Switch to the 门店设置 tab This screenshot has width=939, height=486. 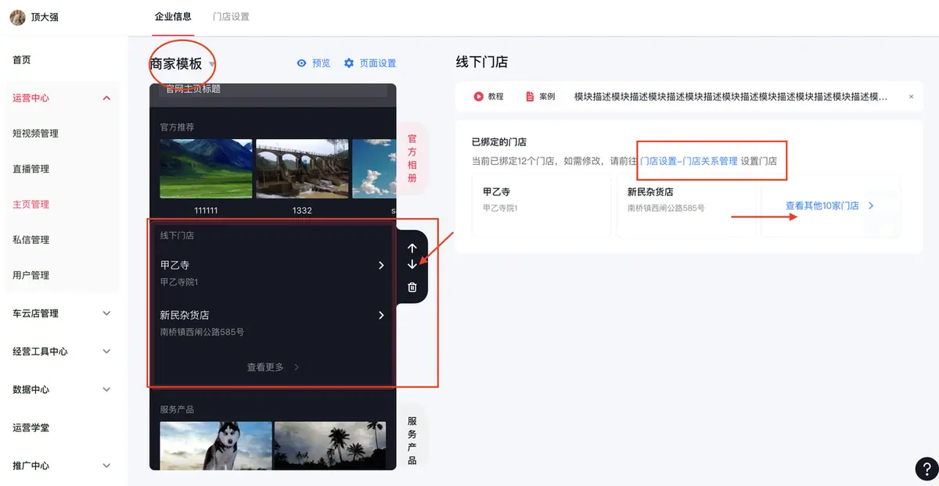point(231,16)
